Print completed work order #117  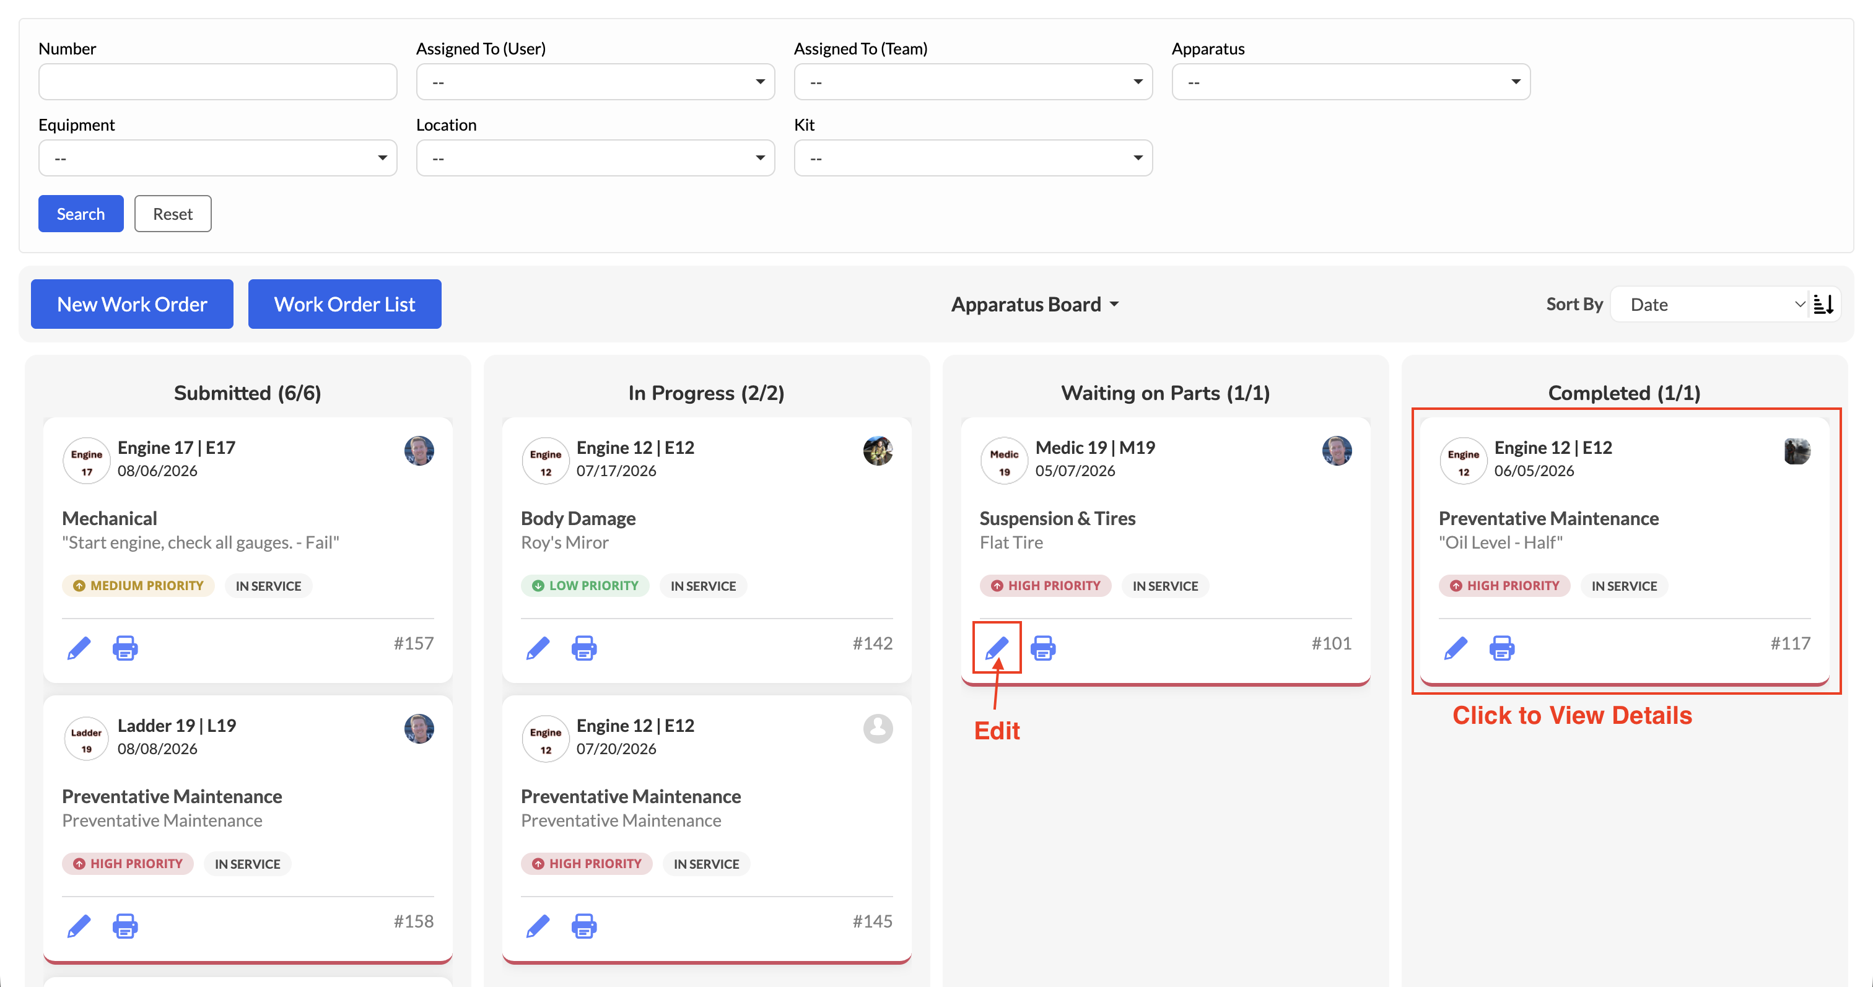pyautogui.click(x=1502, y=648)
